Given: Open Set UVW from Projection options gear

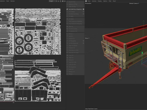Looking at the screenshot, I should pos(83,9).
